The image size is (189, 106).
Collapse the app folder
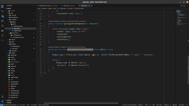click(x=12, y=13)
